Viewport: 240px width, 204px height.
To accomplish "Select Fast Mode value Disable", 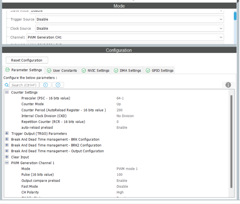I will click(122, 186).
